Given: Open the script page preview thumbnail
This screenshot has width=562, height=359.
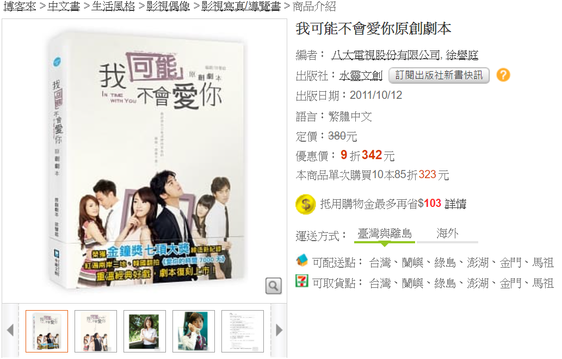Looking at the screenshot, I should click(243, 331).
